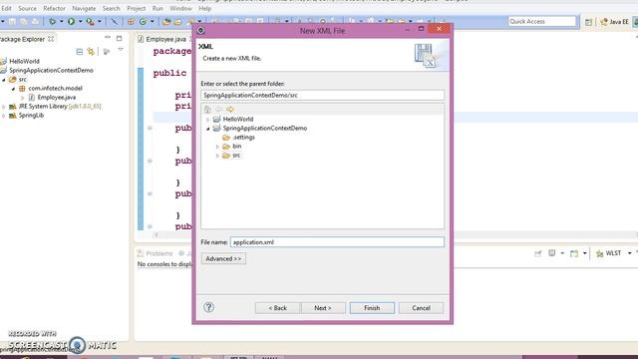This screenshot has width=638, height=359.
Task: Expand the bin folder in dialog
Action: (217, 147)
